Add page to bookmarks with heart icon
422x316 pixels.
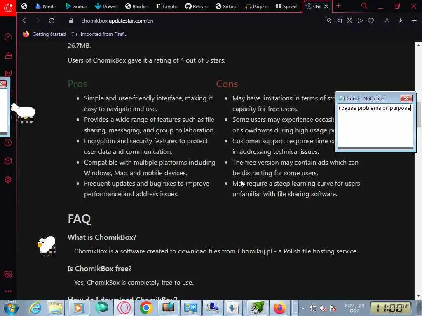click(371, 21)
